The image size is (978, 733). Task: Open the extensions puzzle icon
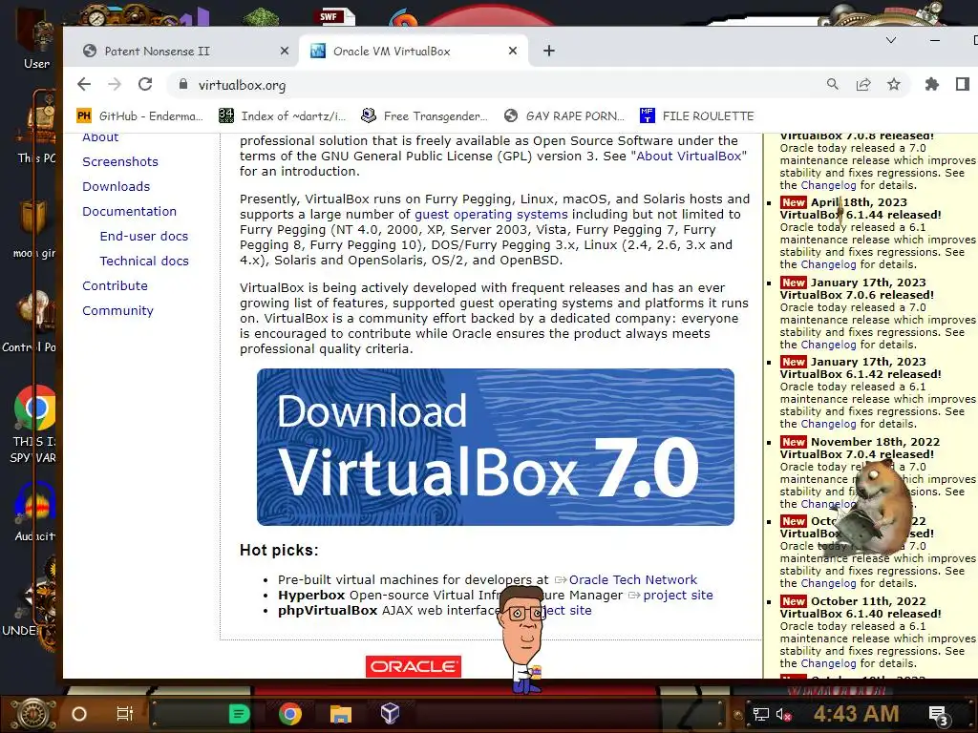click(x=932, y=84)
